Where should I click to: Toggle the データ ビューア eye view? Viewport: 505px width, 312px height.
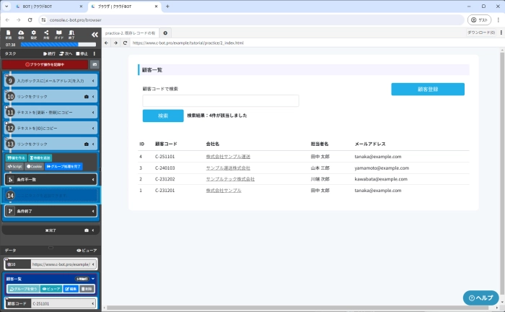click(x=87, y=250)
